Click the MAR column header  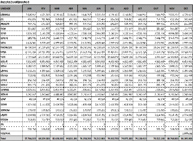[57, 9]
